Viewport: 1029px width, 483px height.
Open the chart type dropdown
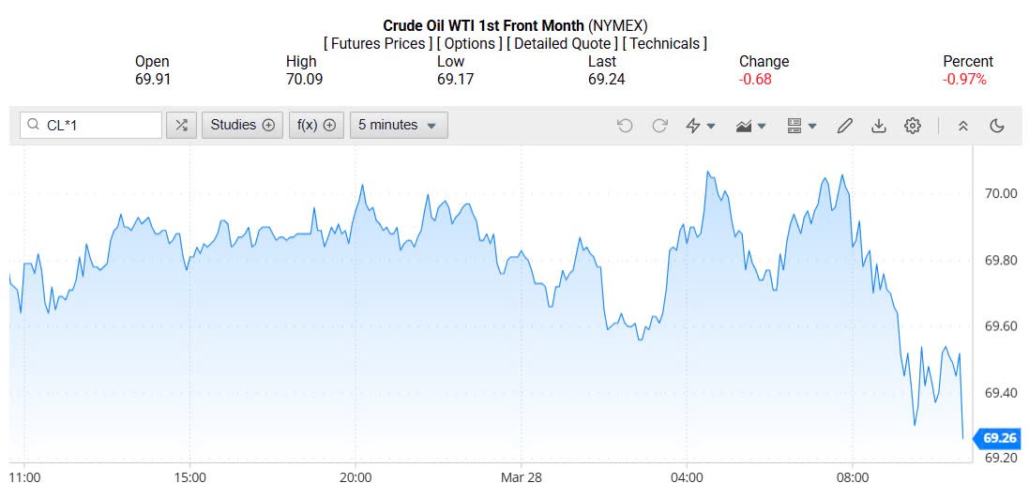(751, 125)
